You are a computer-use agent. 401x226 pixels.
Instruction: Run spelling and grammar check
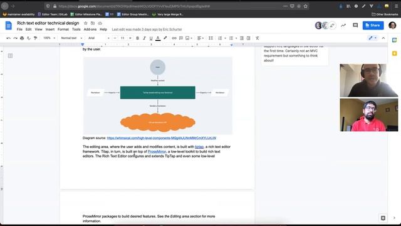click(29, 38)
